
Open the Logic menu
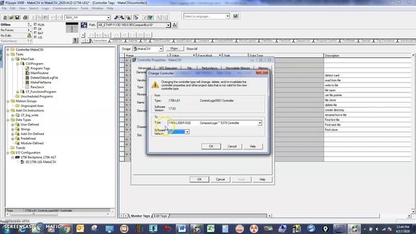click(x=45, y=8)
